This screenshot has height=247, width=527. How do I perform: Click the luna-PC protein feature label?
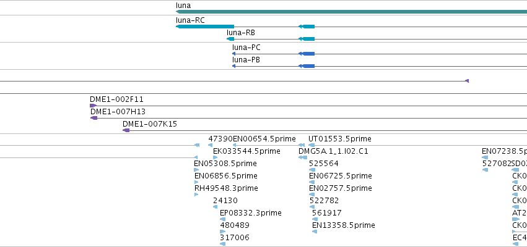point(246,48)
